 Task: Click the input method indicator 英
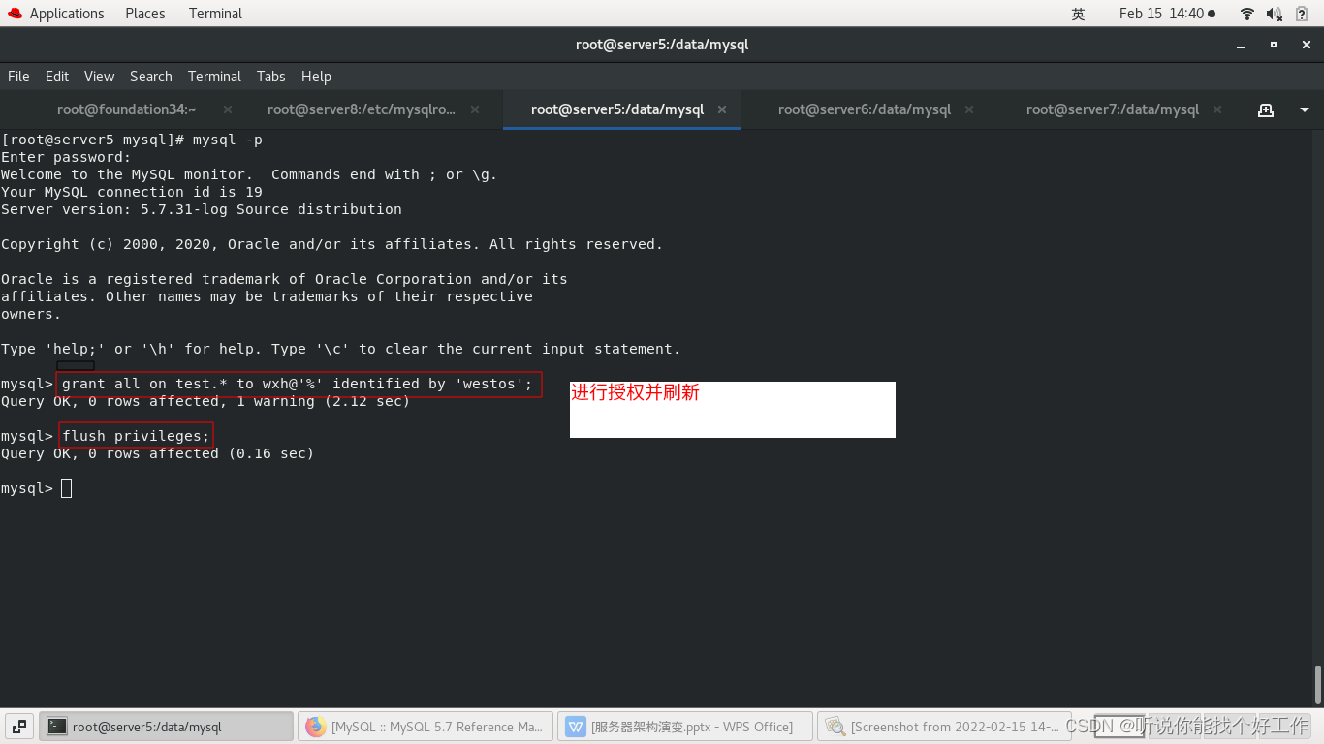[1078, 14]
